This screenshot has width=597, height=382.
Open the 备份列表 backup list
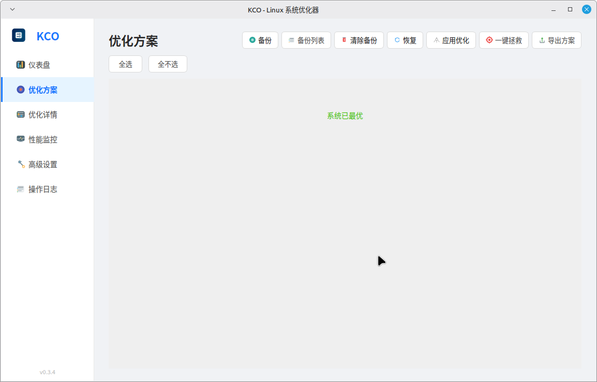point(306,40)
